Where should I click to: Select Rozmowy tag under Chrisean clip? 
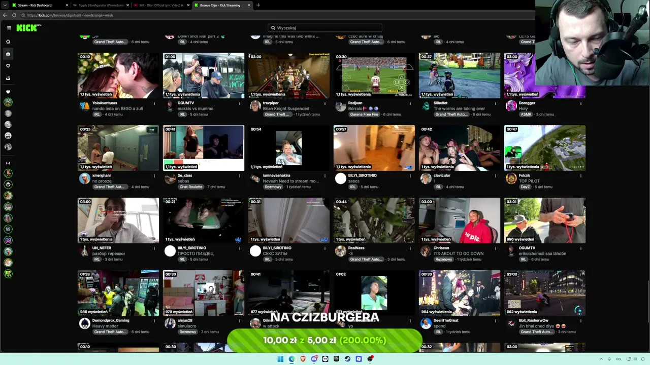[443, 260]
